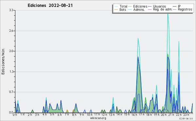
Task: Click the orange Bots legend line
Action: 116,9
